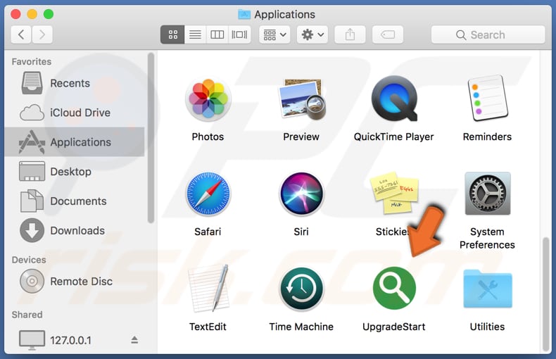The width and height of the screenshot is (556, 359).
Task: Open the Utilities folder icon
Action: [488, 289]
